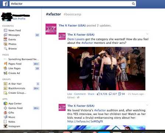Click the A-Star Hair group icon
This screenshot has width=165, height=133.
[6, 84]
